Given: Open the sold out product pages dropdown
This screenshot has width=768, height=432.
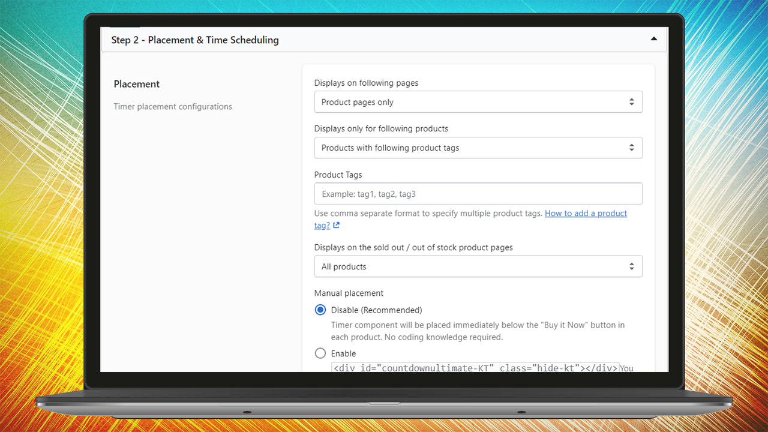Looking at the screenshot, I should click(478, 266).
